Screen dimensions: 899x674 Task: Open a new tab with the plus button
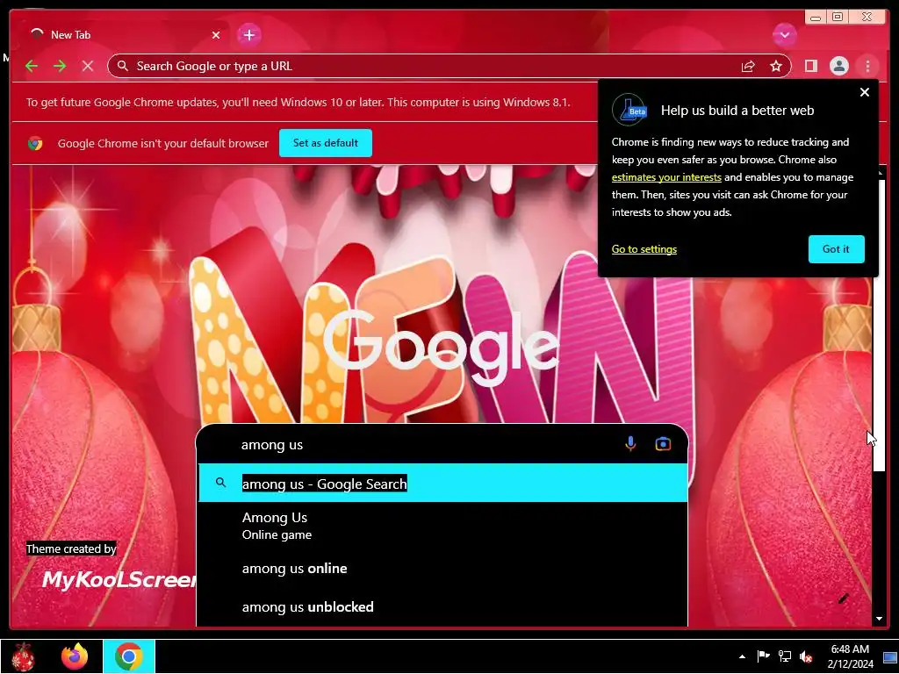click(x=249, y=35)
